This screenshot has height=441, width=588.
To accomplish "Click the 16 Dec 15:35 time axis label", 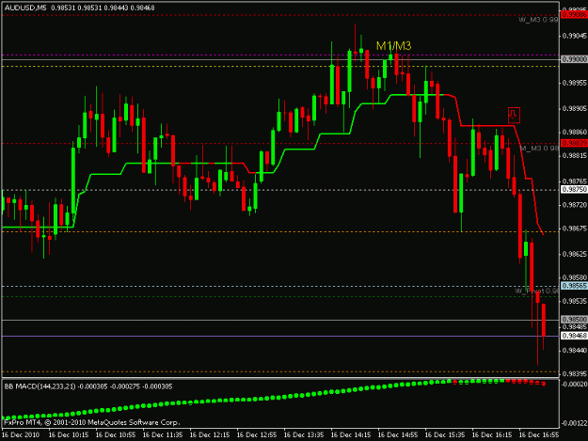I will coord(445,435).
